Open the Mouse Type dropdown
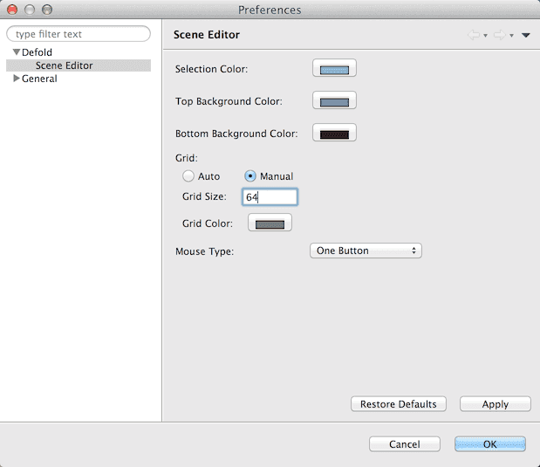This screenshot has height=467, width=540. coord(366,251)
